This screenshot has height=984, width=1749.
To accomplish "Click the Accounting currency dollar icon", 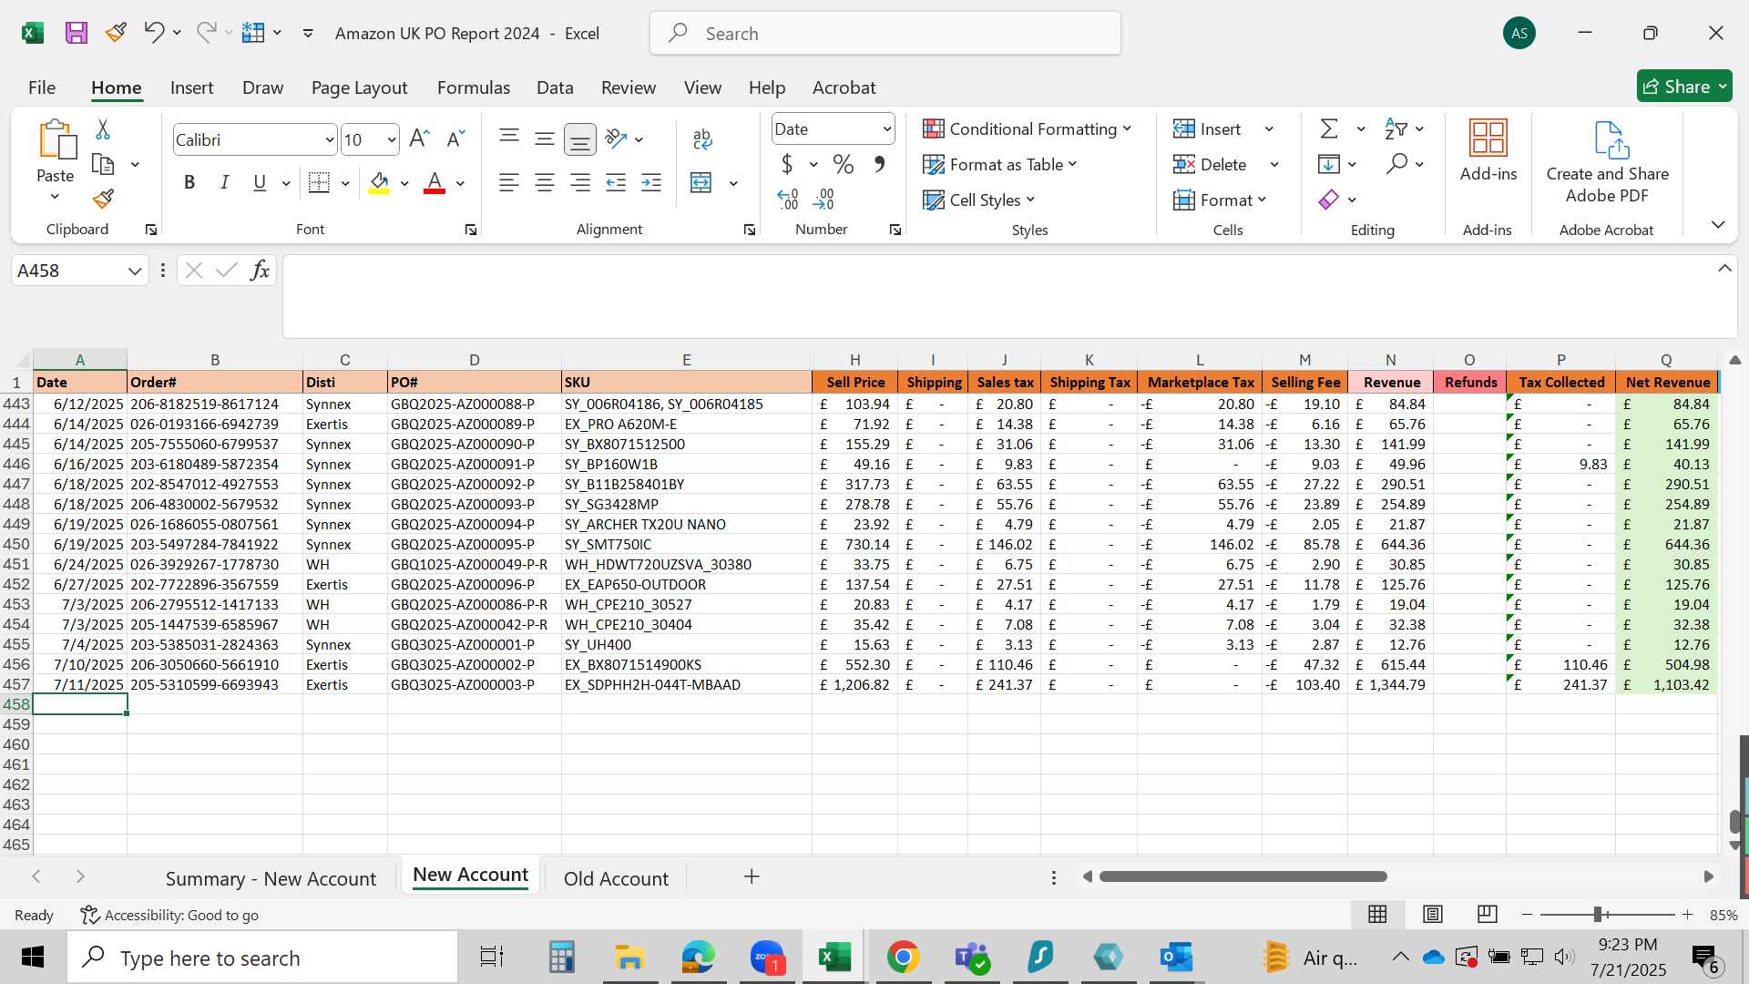I will click(787, 164).
